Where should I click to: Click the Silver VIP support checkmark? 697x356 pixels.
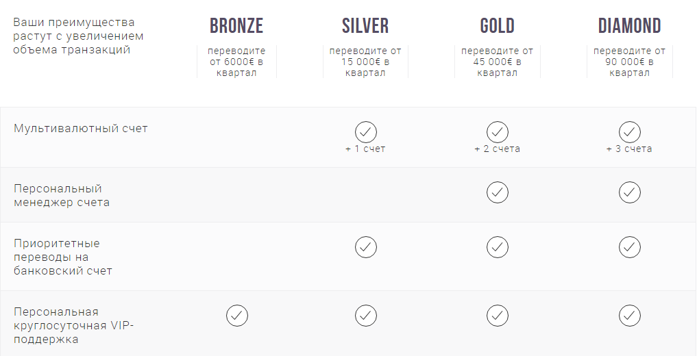point(365,316)
